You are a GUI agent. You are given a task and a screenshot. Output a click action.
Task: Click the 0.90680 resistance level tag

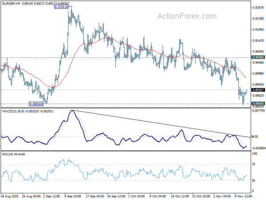click(258, 57)
